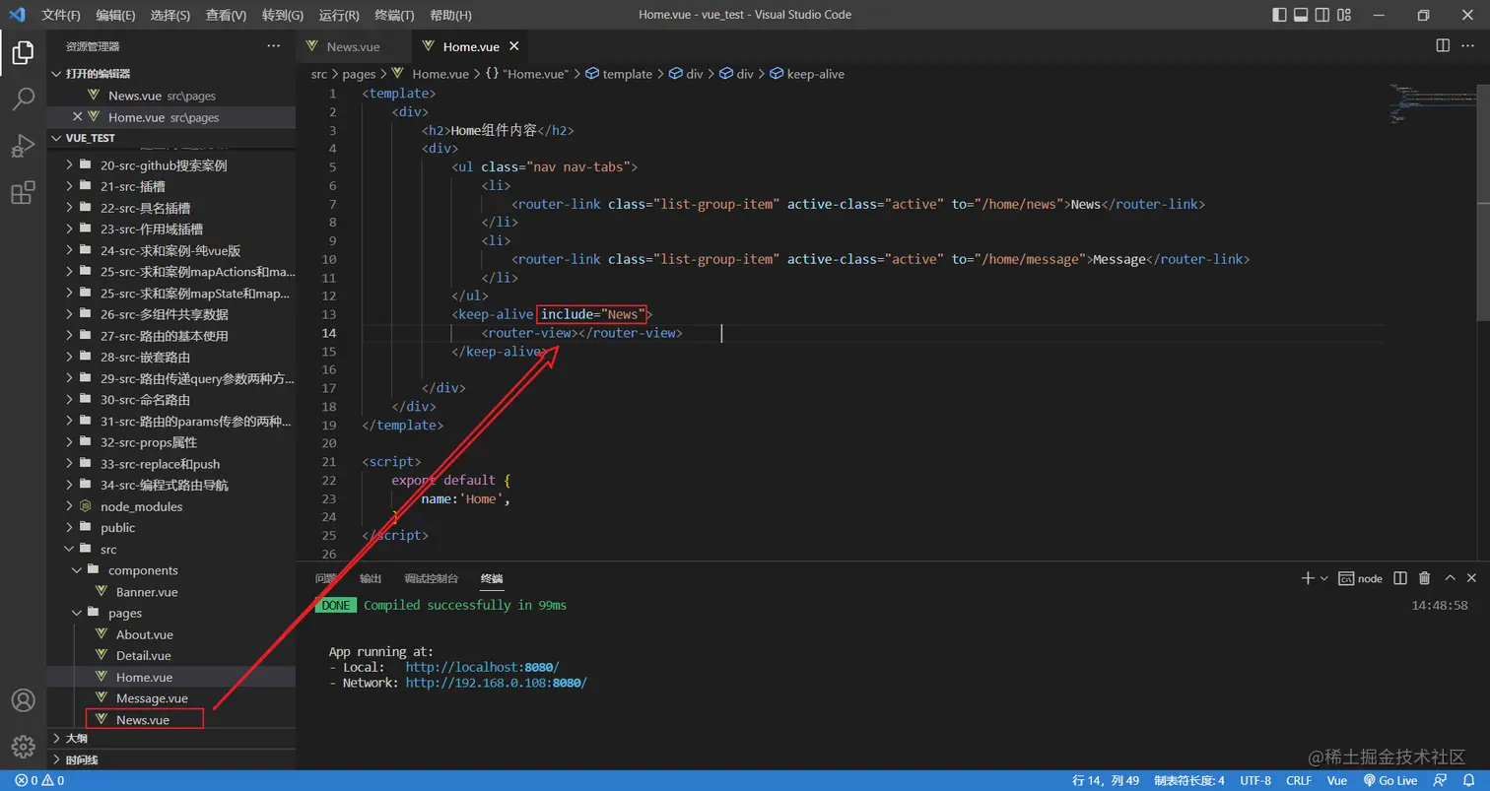Open the http://localhost:8080/ link in terminal
1490x791 pixels.
click(x=482, y=667)
